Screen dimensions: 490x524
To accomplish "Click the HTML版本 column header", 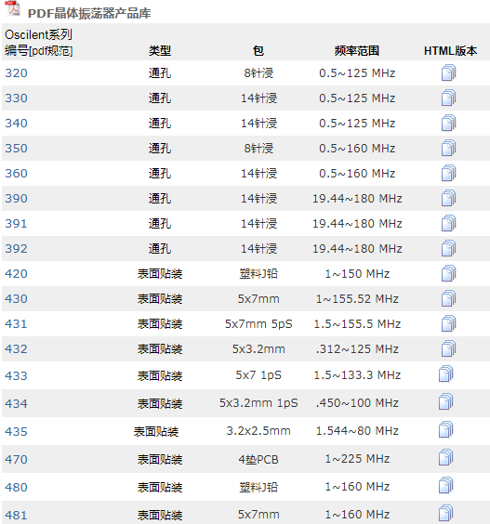I will pyautogui.click(x=450, y=51).
